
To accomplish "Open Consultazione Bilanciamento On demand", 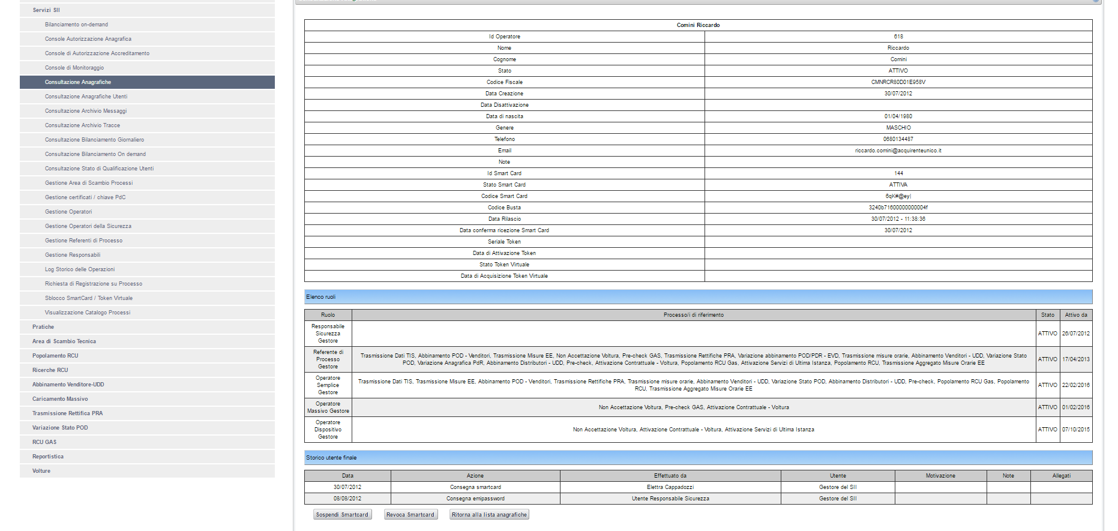I will click(x=147, y=154).
